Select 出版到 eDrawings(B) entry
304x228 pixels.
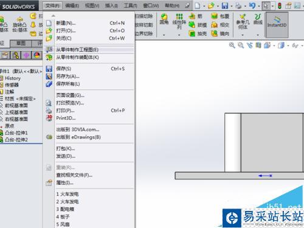pos(89,137)
